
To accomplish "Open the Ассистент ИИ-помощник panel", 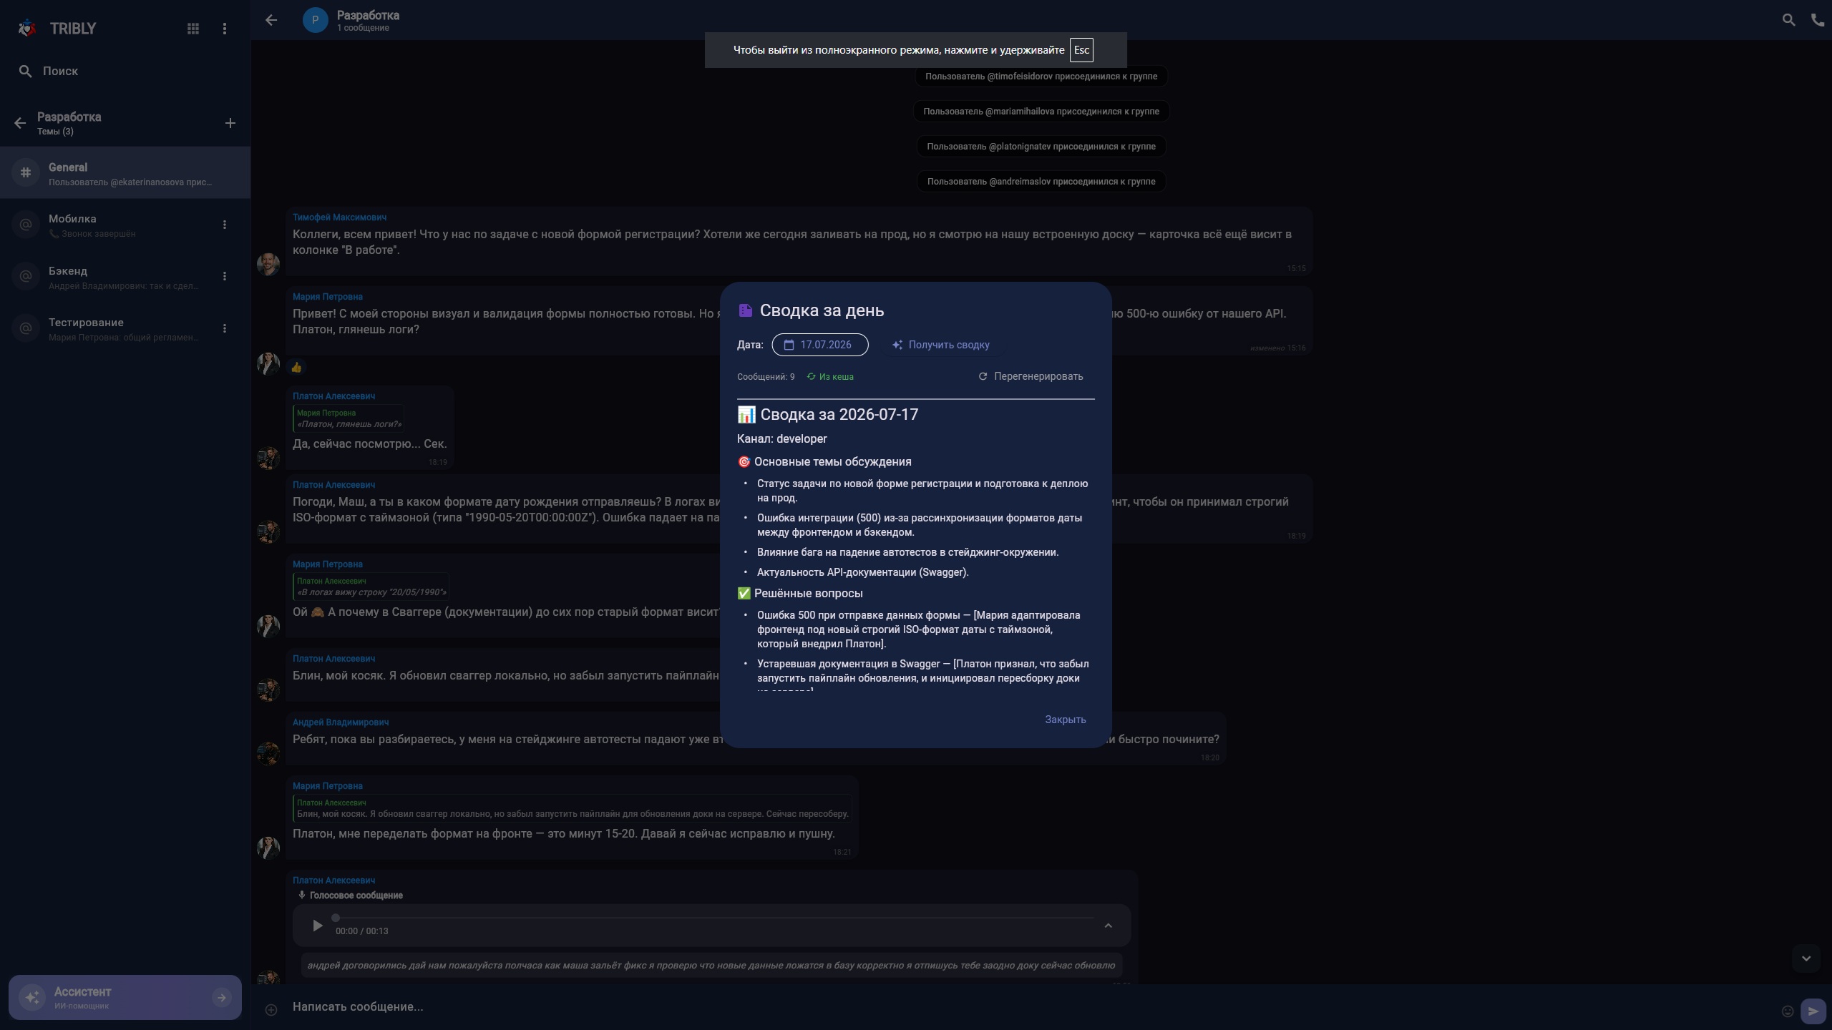I will [125, 997].
